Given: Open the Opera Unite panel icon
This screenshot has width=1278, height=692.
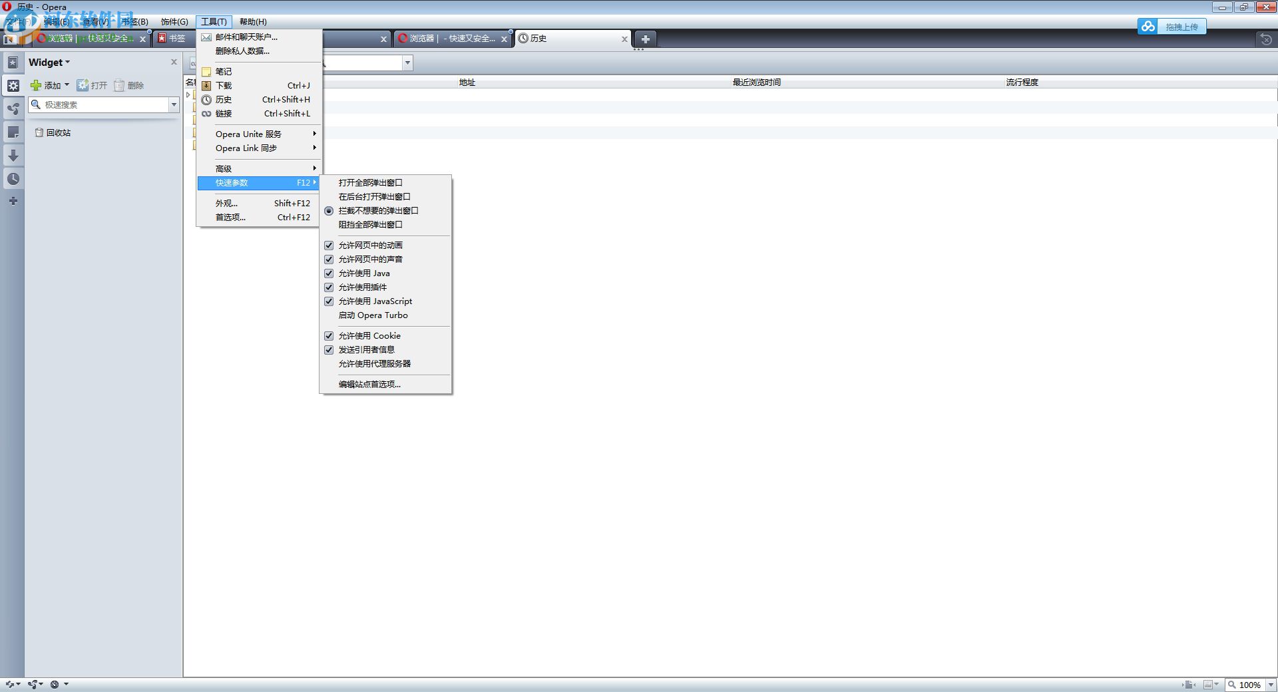Looking at the screenshot, I should tap(13, 108).
